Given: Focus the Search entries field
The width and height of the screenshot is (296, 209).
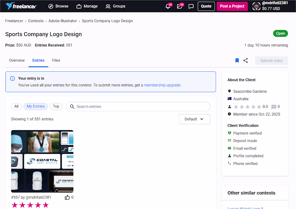Looking at the screenshot, I should click(138, 107).
